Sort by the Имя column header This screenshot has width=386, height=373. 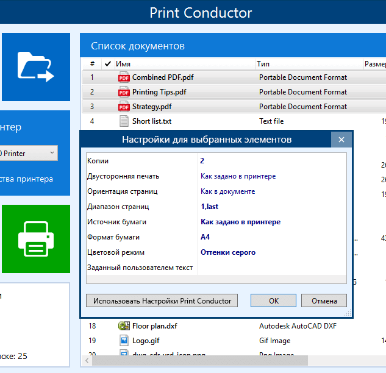(185, 64)
